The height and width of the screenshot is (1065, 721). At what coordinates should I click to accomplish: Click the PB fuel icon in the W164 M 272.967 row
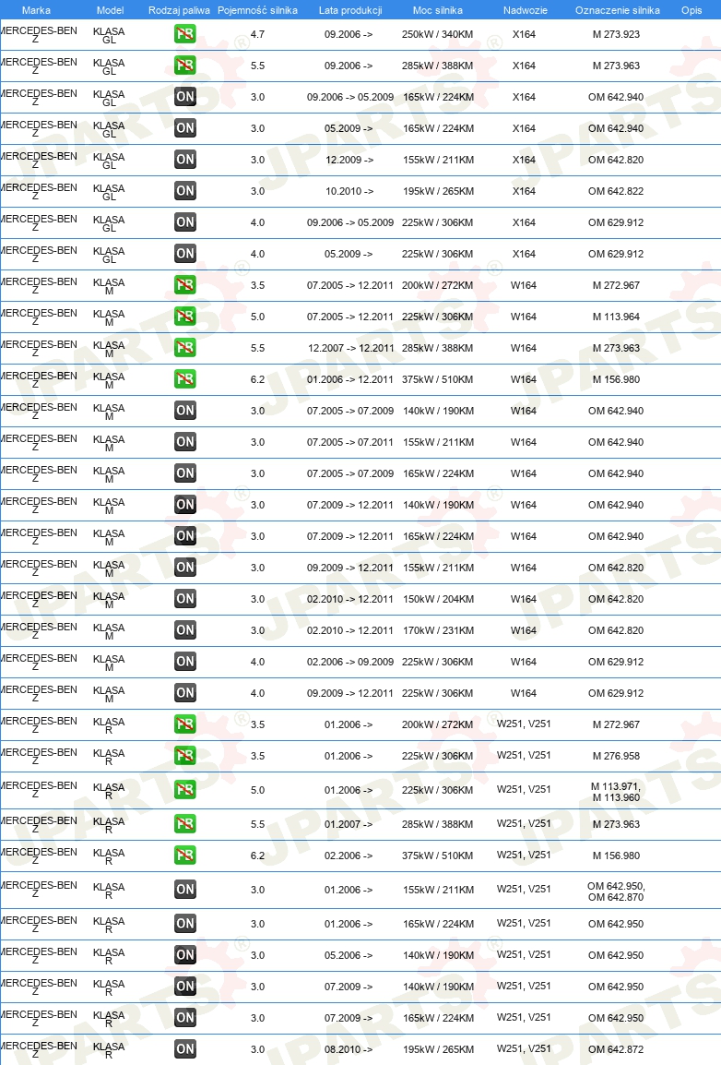[x=184, y=284]
